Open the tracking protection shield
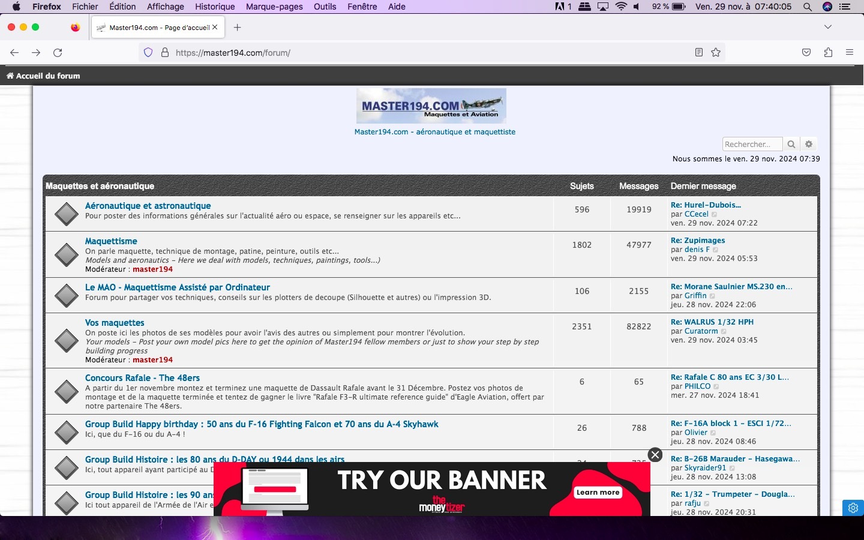 (x=148, y=53)
